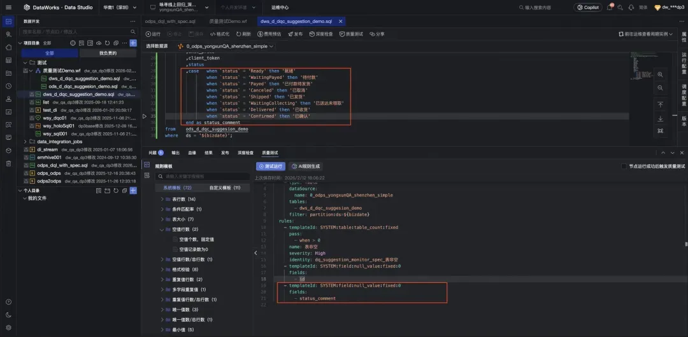Collapse the 空值行数 (2) template group

162,229
